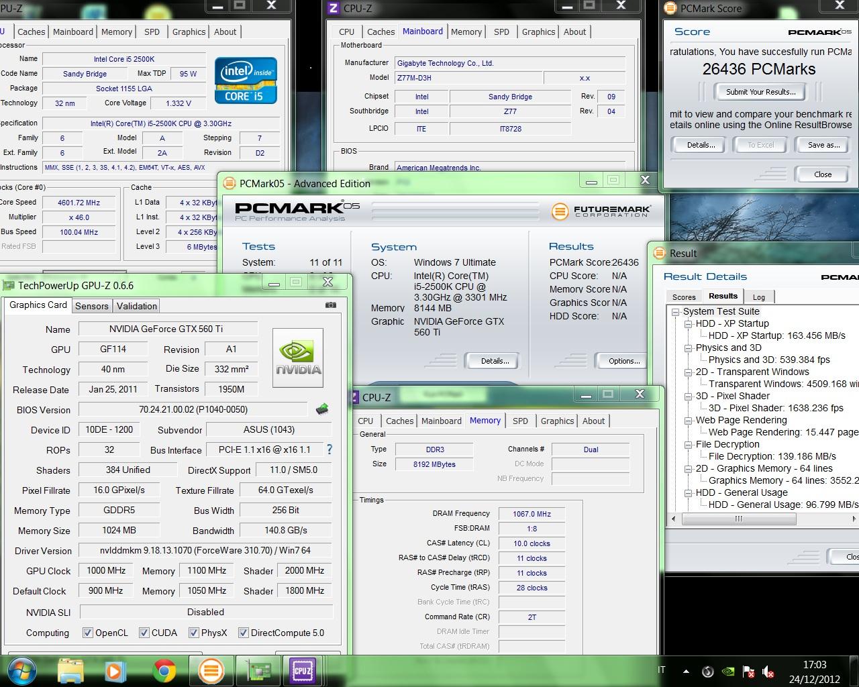Switch to CPU-Z taskbar icon
The width and height of the screenshot is (859, 687).
point(303,671)
